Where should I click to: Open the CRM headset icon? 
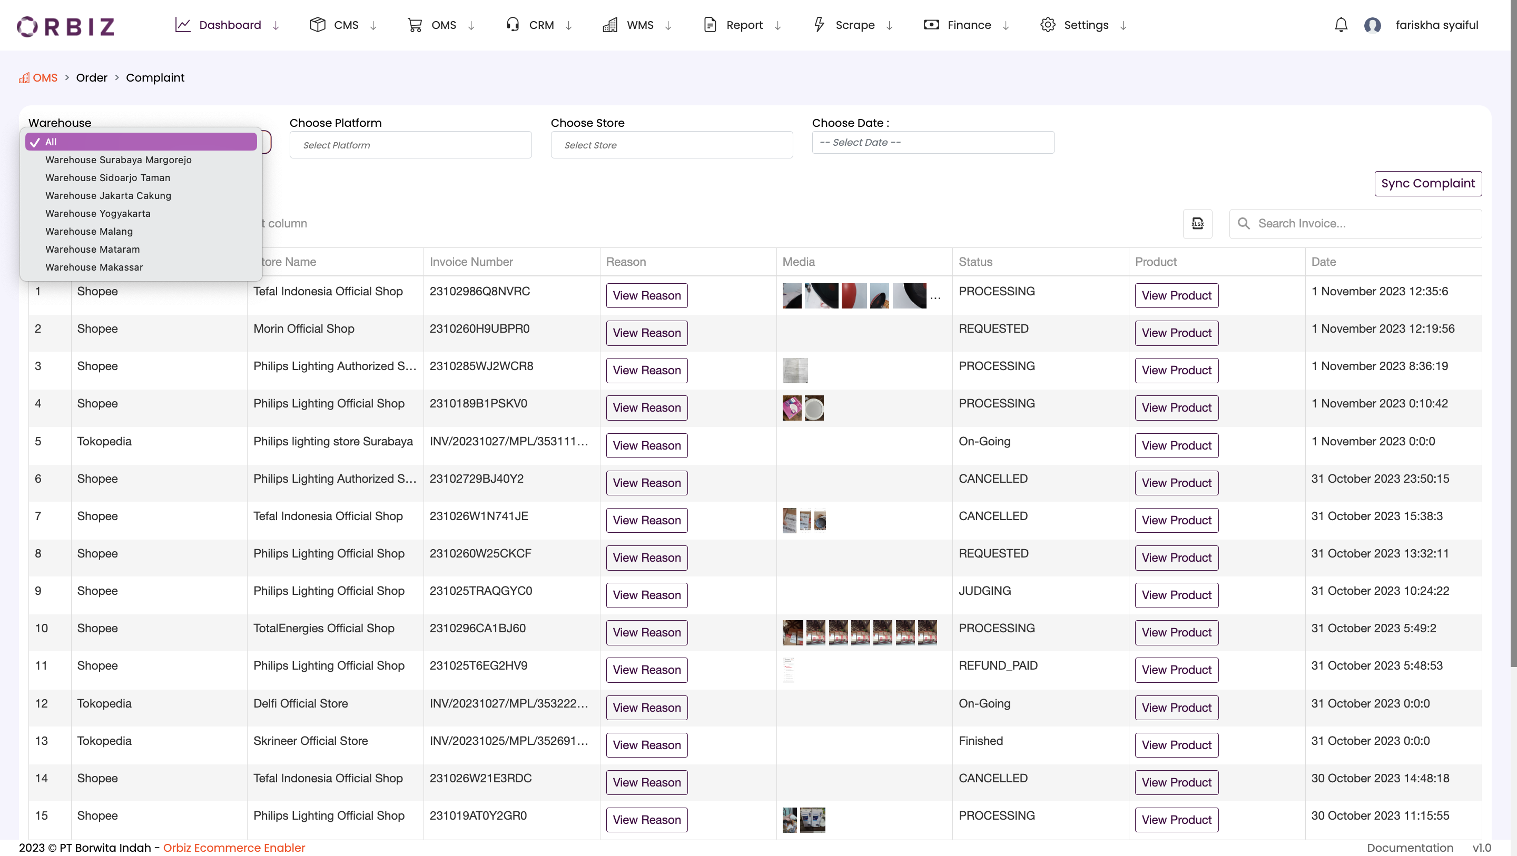click(513, 25)
